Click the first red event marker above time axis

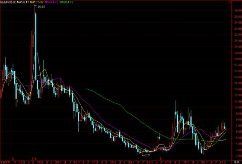click(x=13, y=158)
